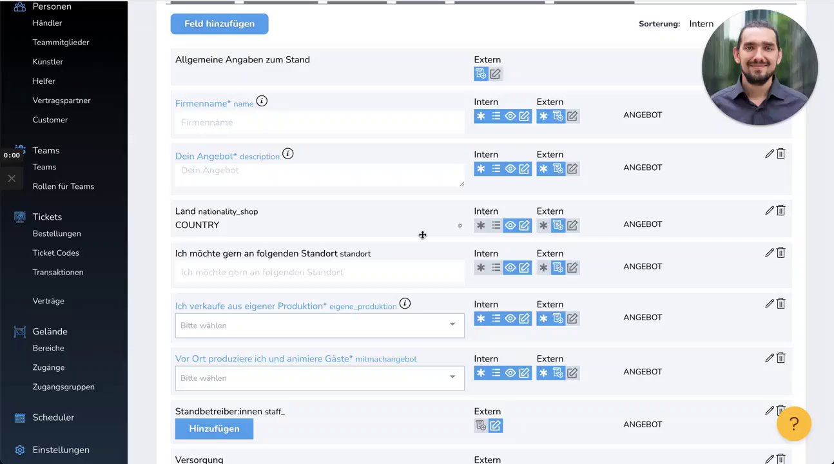
Task: Toggle Intern eye for Standort field
Action: coord(510,267)
